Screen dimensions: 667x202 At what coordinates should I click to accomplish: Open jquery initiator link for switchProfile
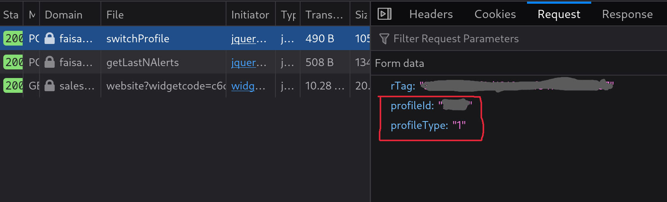(249, 39)
